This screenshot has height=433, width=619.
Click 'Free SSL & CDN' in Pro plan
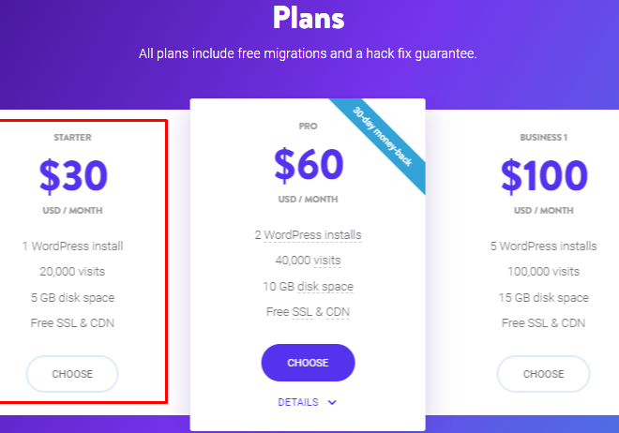tap(308, 312)
